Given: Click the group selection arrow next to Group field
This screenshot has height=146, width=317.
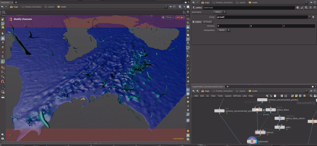Looking at the screenshot, I should click(313, 17).
